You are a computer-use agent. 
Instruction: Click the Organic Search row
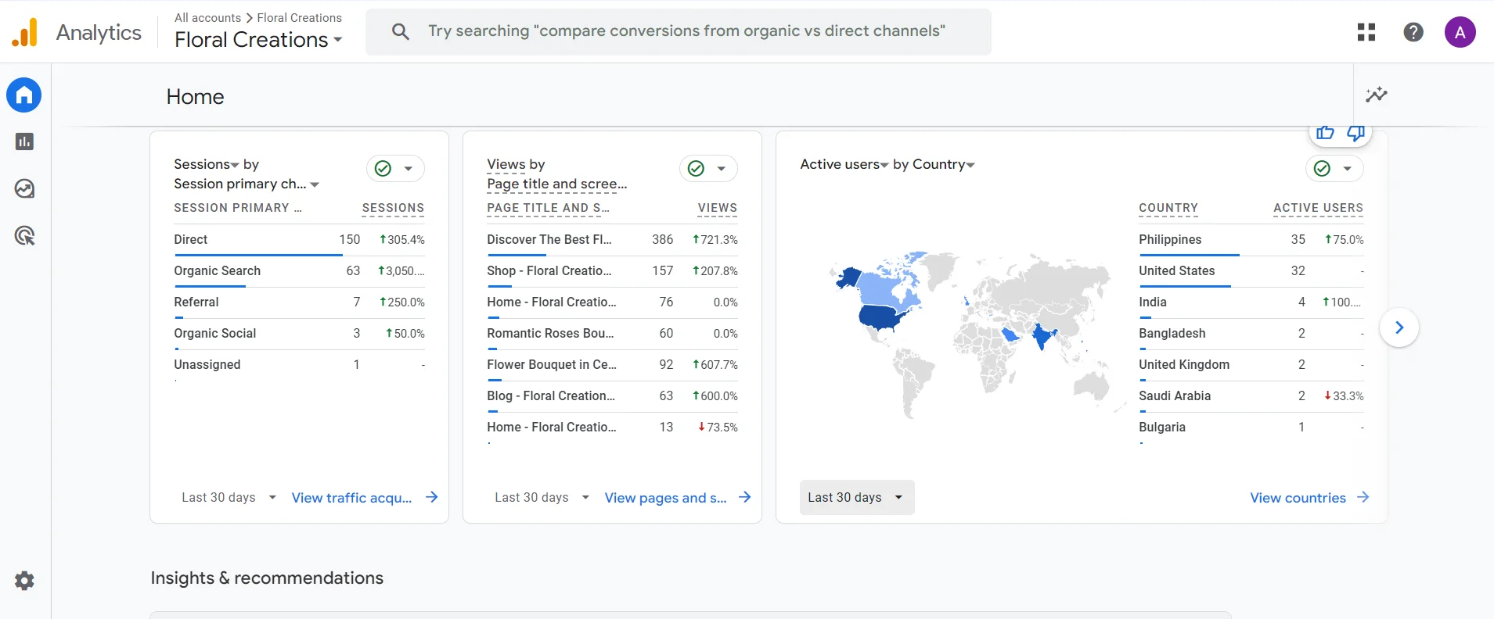point(299,271)
